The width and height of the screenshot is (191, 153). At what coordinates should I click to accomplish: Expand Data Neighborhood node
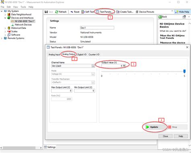(5, 14)
